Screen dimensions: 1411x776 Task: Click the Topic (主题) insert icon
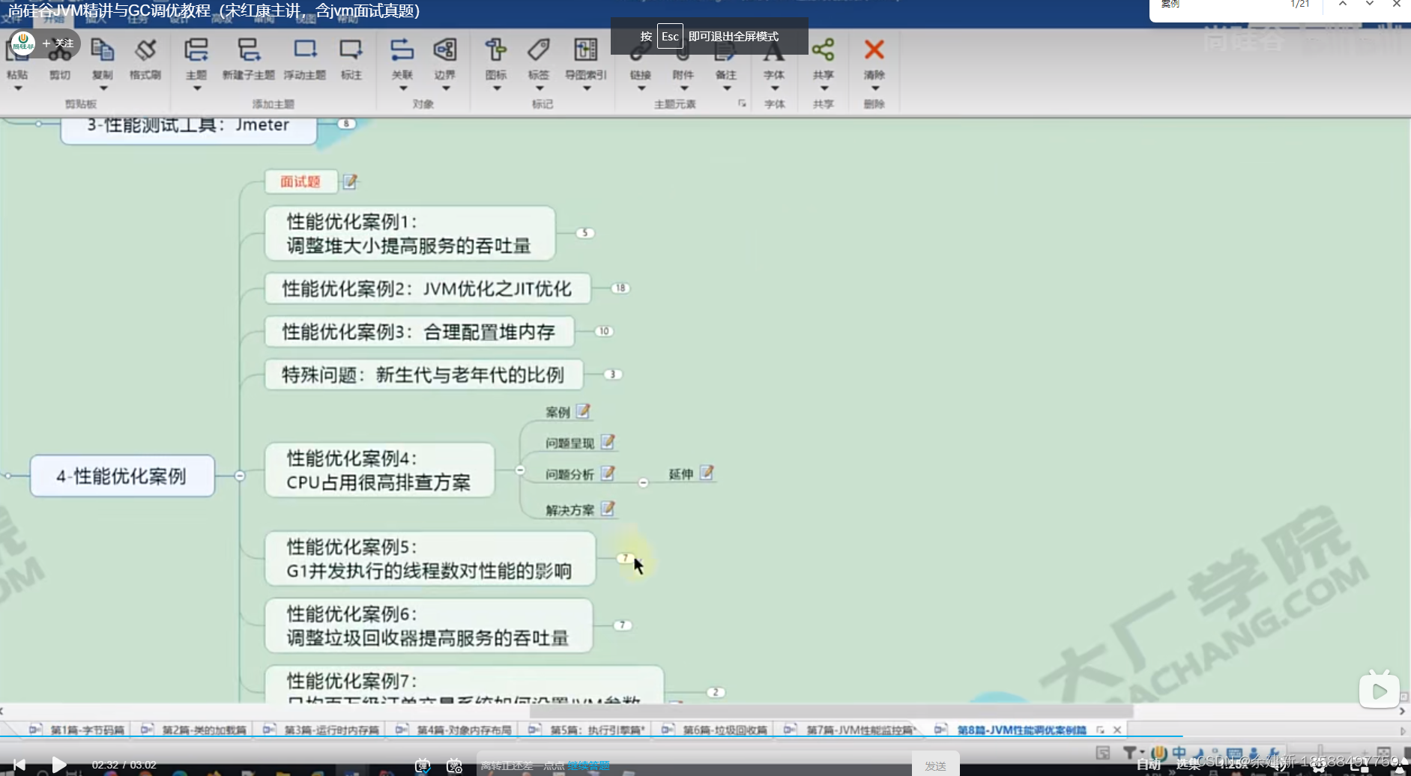(196, 50)
